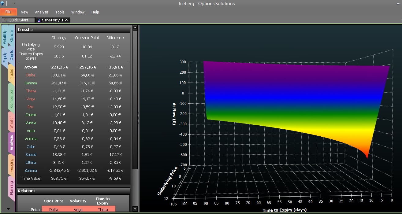Click the Iceberg app logo icon
The width and height of the screenshot is (402, 214).
[2, 3]
